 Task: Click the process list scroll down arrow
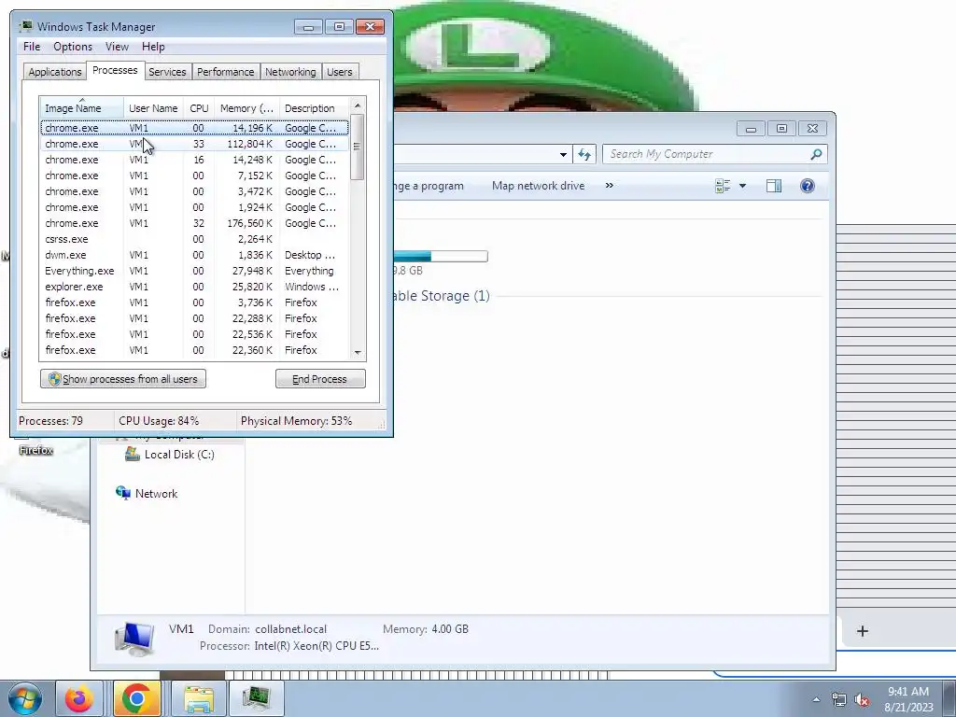pyautogui.click(x=358, y=352)
